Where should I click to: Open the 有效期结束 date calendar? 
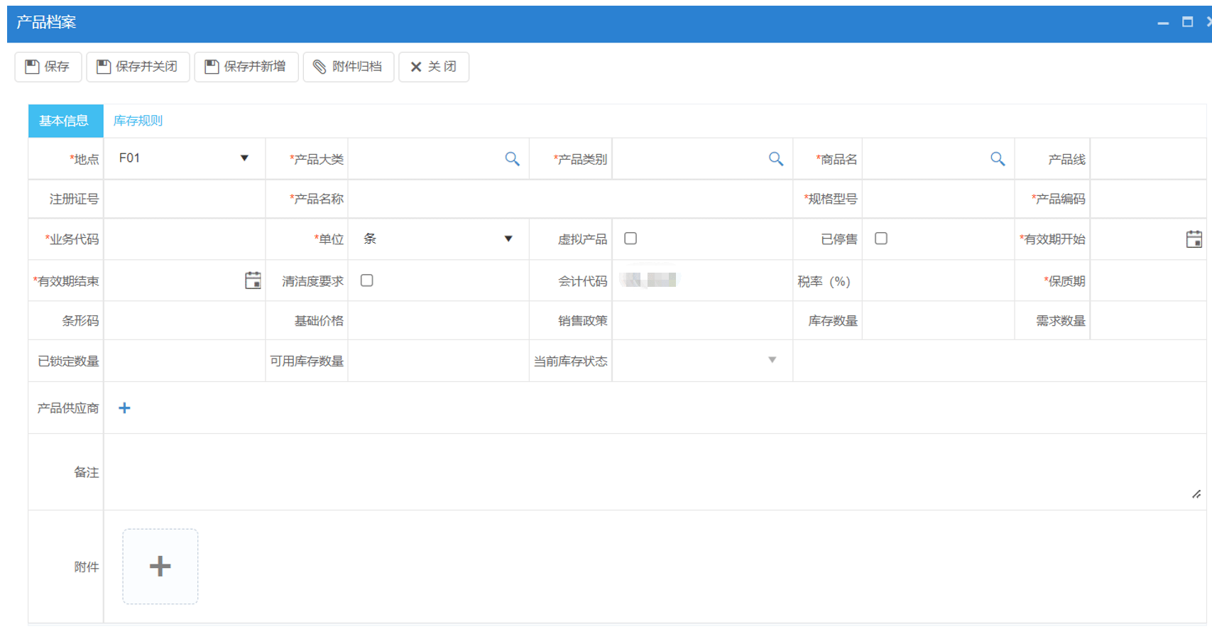[253, 280]
